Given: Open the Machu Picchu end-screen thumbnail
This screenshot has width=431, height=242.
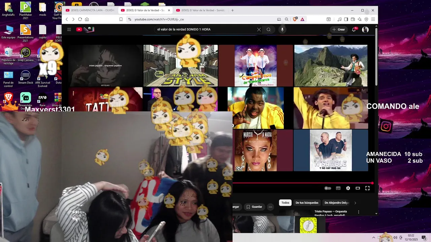Looking at the screenshot, I should tap(331, 66).
